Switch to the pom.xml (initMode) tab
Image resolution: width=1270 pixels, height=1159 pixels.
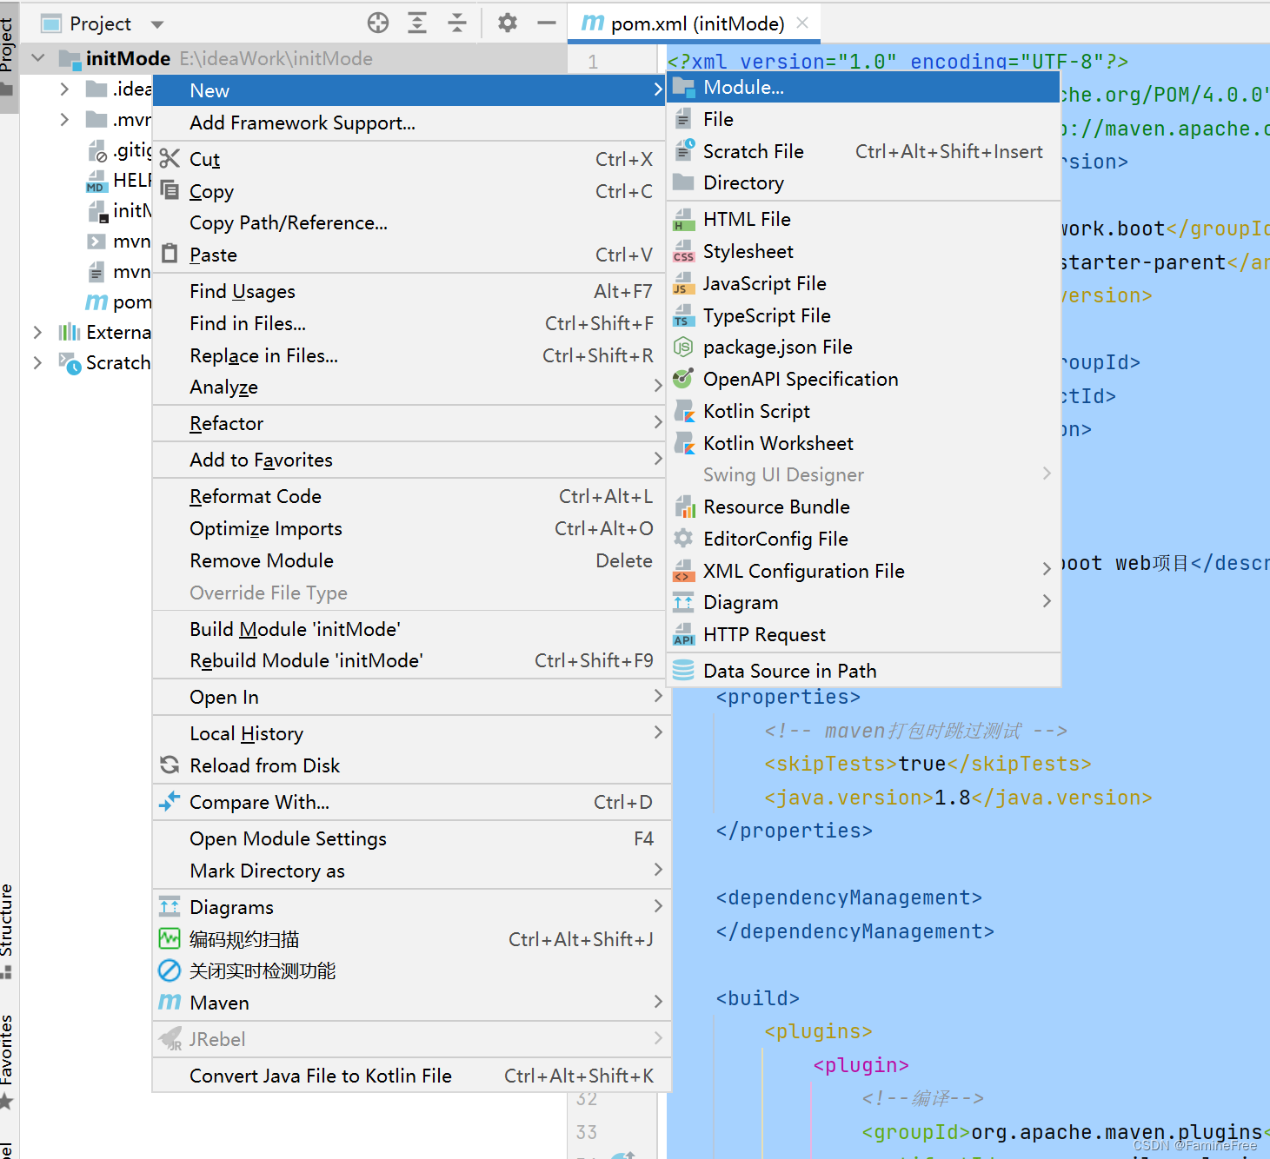[694, 23]
